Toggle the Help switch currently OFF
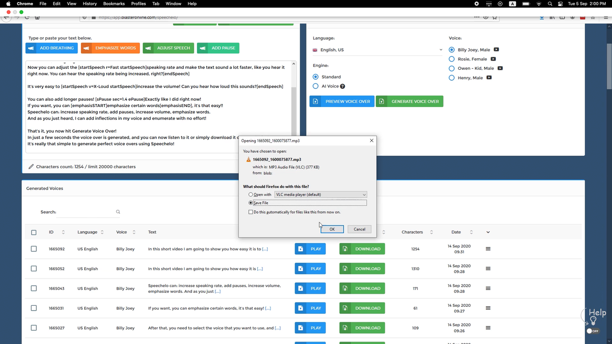 point(592,331)
